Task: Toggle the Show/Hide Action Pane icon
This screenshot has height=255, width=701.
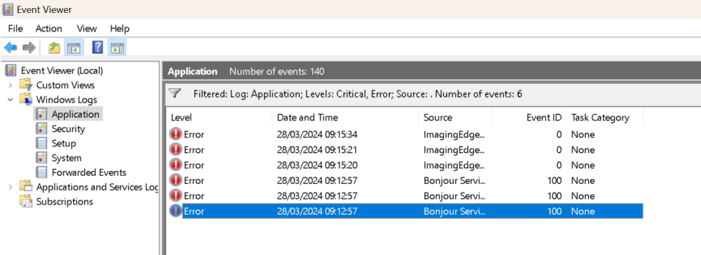Action: click(117, 47)
